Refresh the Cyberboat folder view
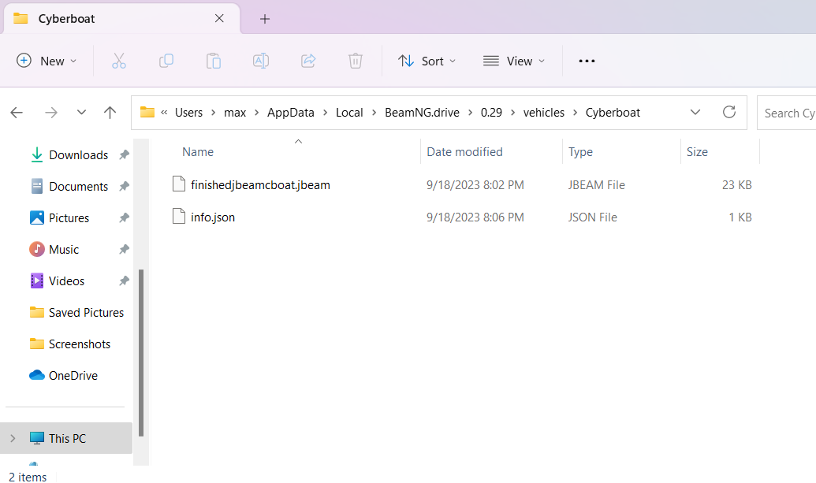This screenshot has width=816, height=483. [x=729, y=112]
